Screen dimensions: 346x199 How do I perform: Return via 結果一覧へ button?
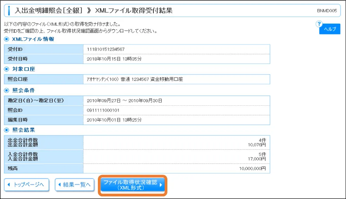(x=75, y=185)
